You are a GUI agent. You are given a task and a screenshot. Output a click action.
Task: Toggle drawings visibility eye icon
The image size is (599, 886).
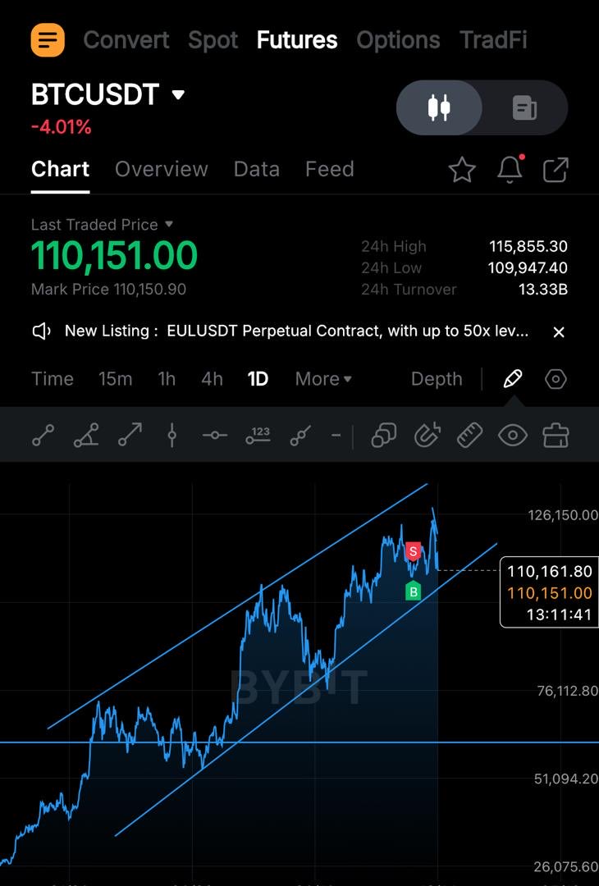tap(513, 436)
